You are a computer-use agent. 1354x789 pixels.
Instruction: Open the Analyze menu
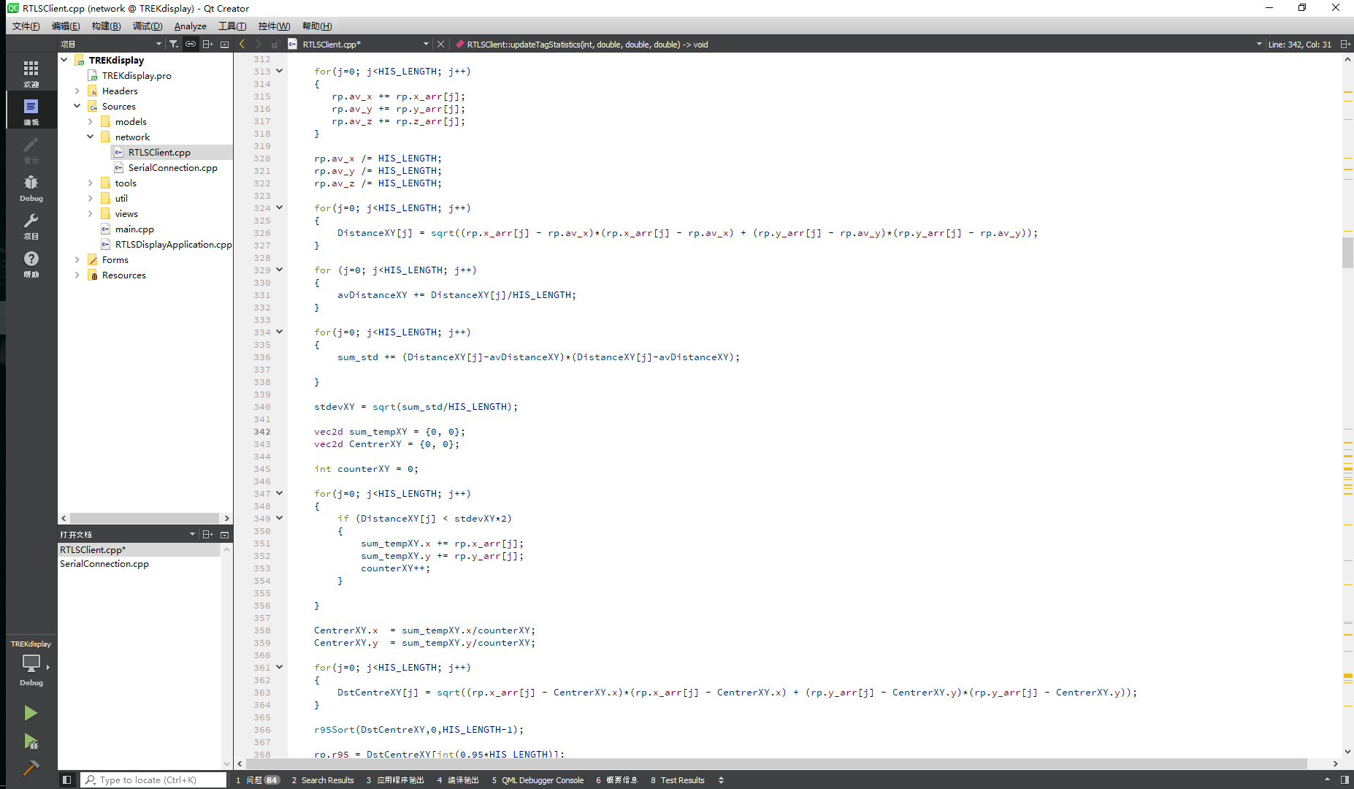coord(190,26)
